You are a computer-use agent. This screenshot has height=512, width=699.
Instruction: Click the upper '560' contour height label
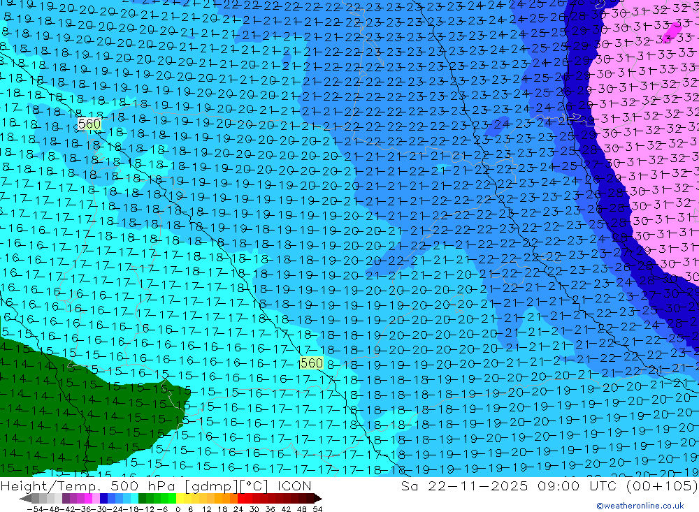tap(89, 124)
